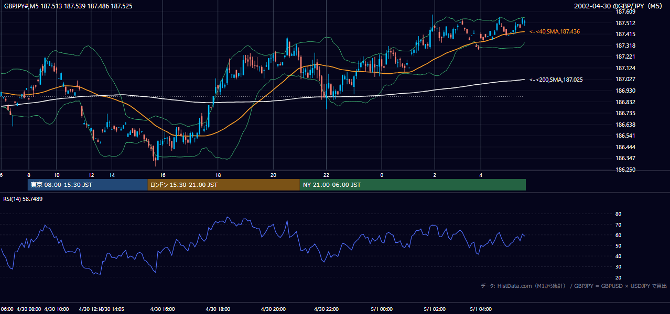Click RSI scale label 40
Viewport: 670px width, 314px height.
(619, 256)
